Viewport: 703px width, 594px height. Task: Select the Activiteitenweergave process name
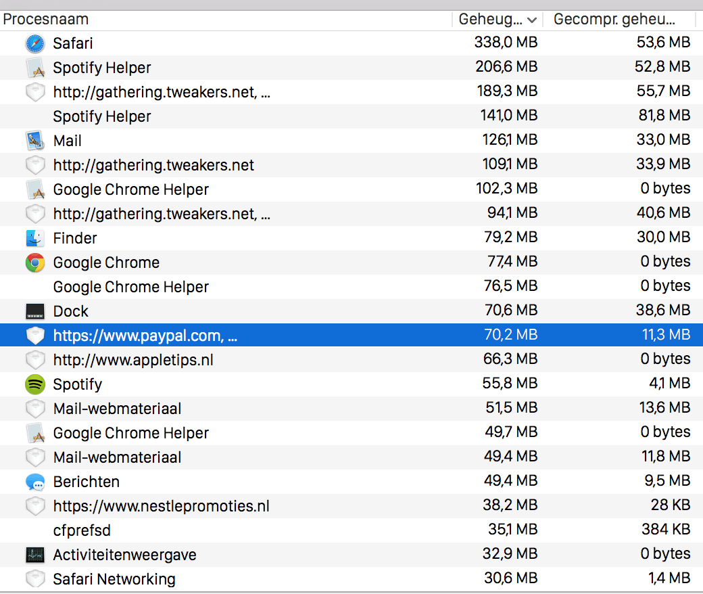pos(124,555)
